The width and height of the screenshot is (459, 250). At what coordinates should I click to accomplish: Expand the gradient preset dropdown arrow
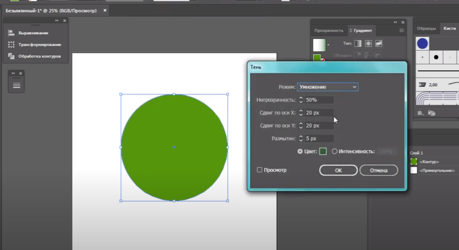[x=328, y=45]
